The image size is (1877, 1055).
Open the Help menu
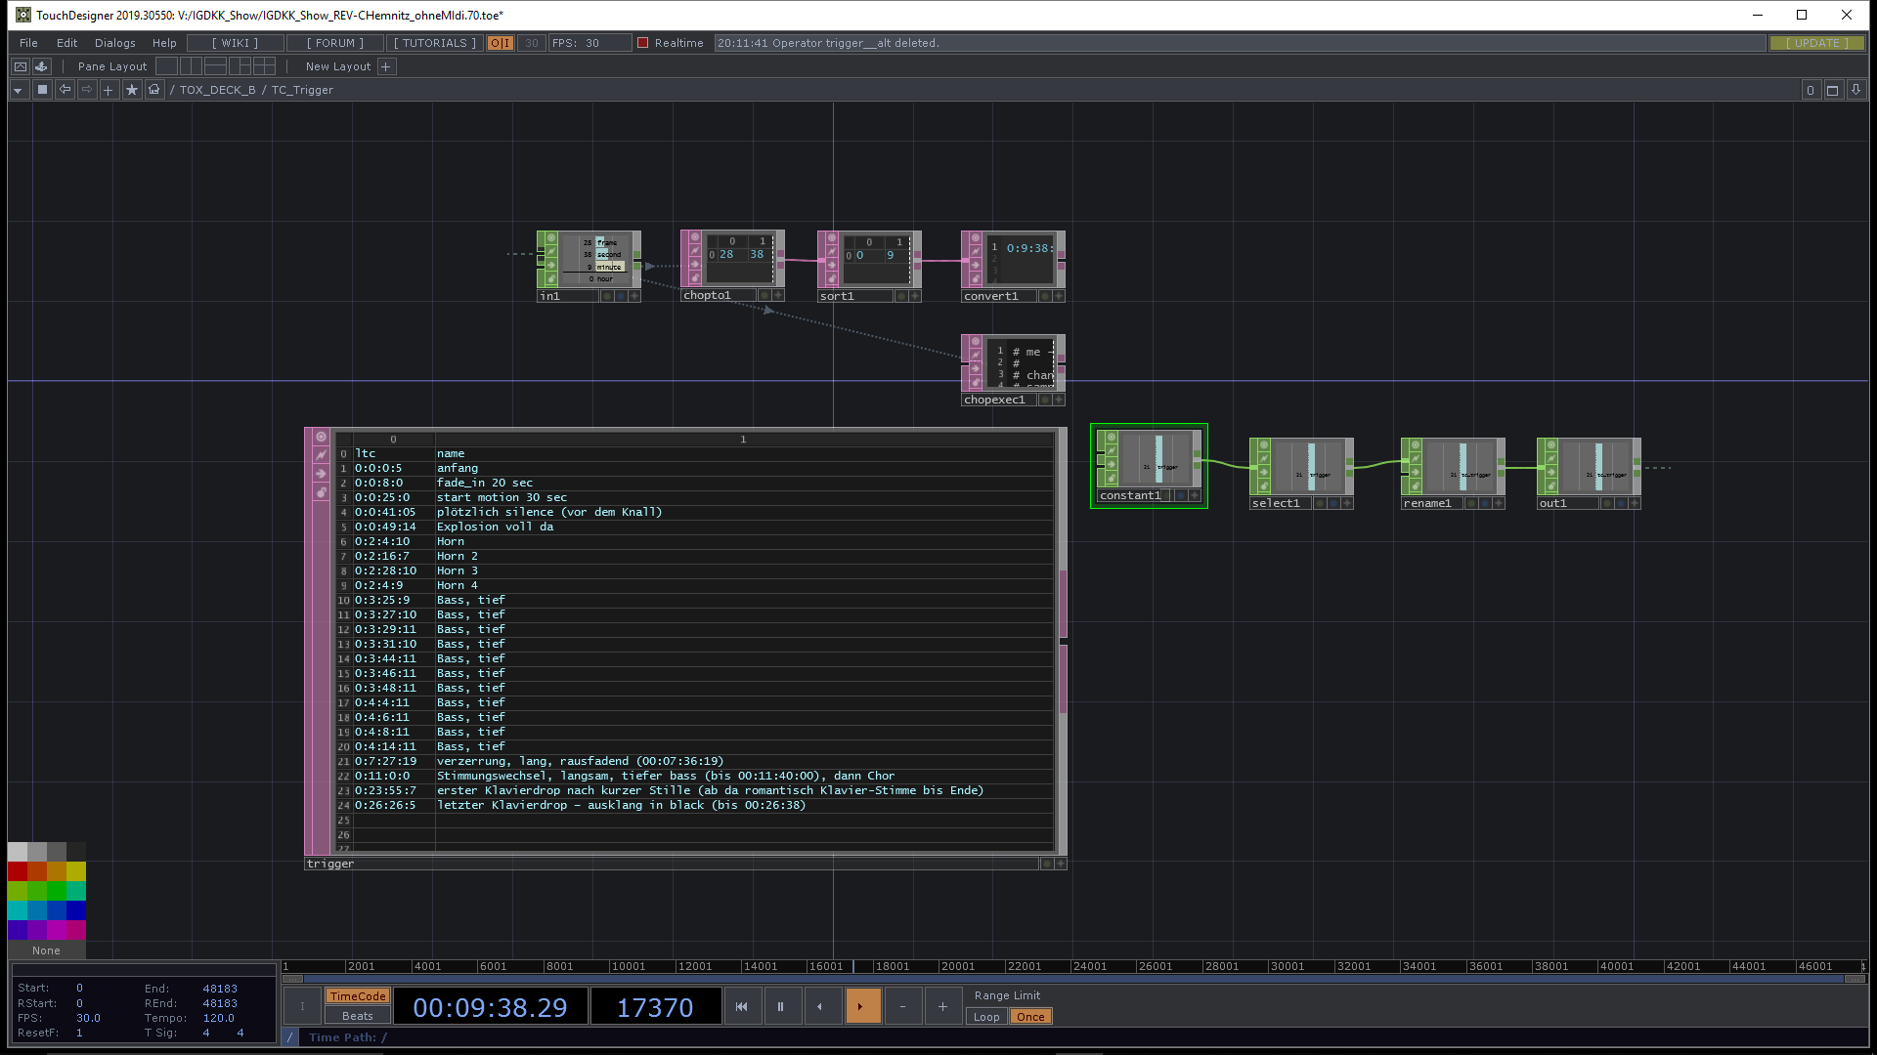(x=164, y=43)
